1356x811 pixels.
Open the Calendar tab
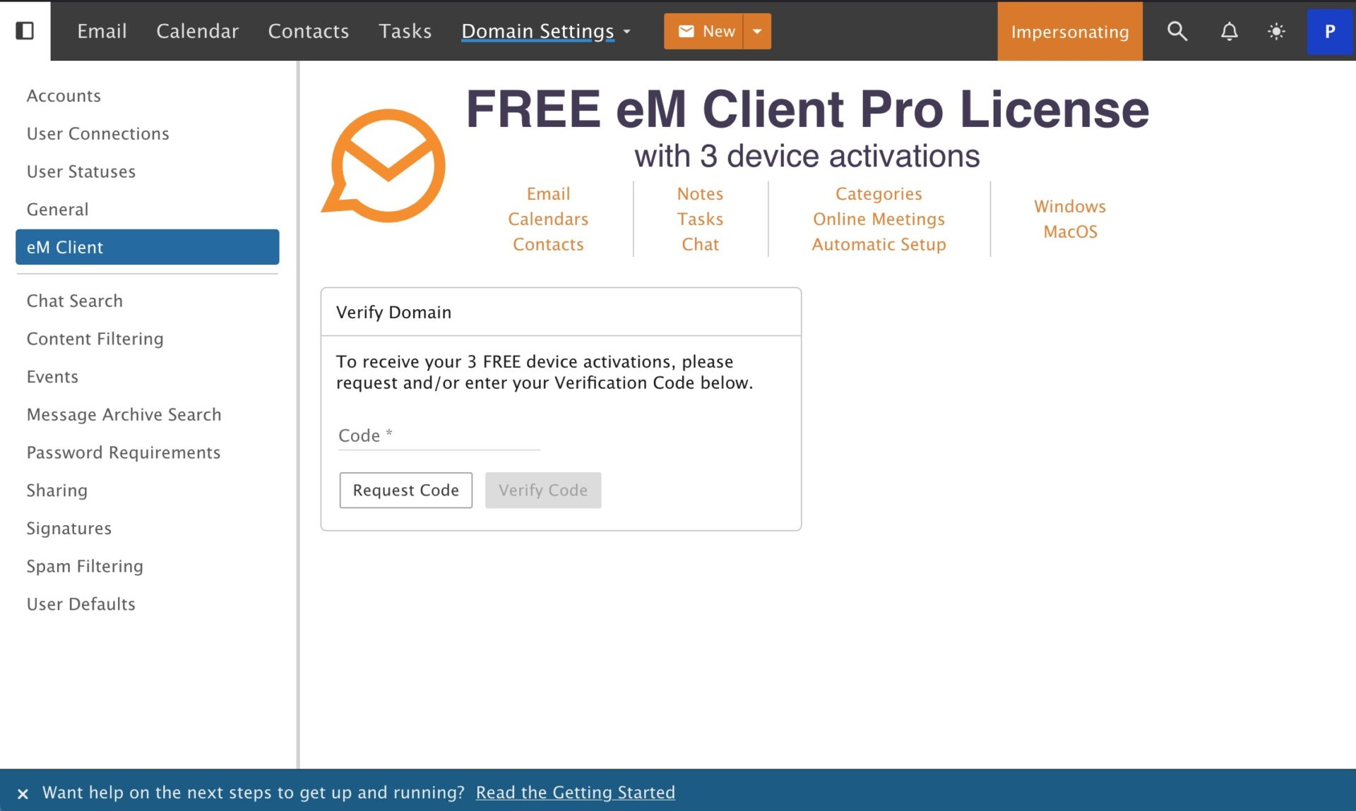pos(197,31)
